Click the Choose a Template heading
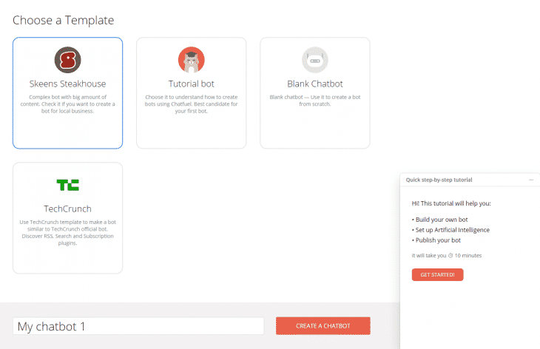 [63, 20]
